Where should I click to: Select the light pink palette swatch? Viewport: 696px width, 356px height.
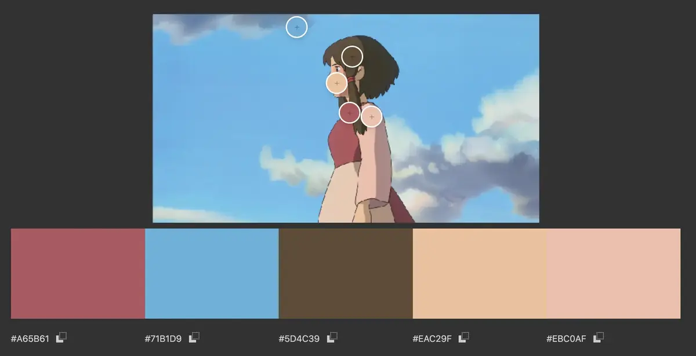point(613,273)
